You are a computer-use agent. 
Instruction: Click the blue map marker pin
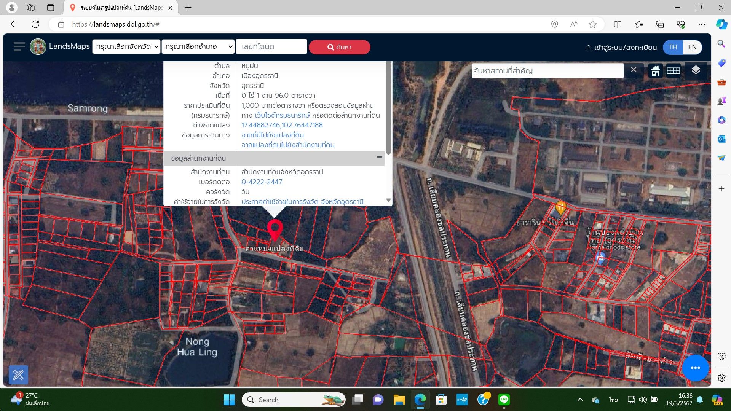(600, 258)
